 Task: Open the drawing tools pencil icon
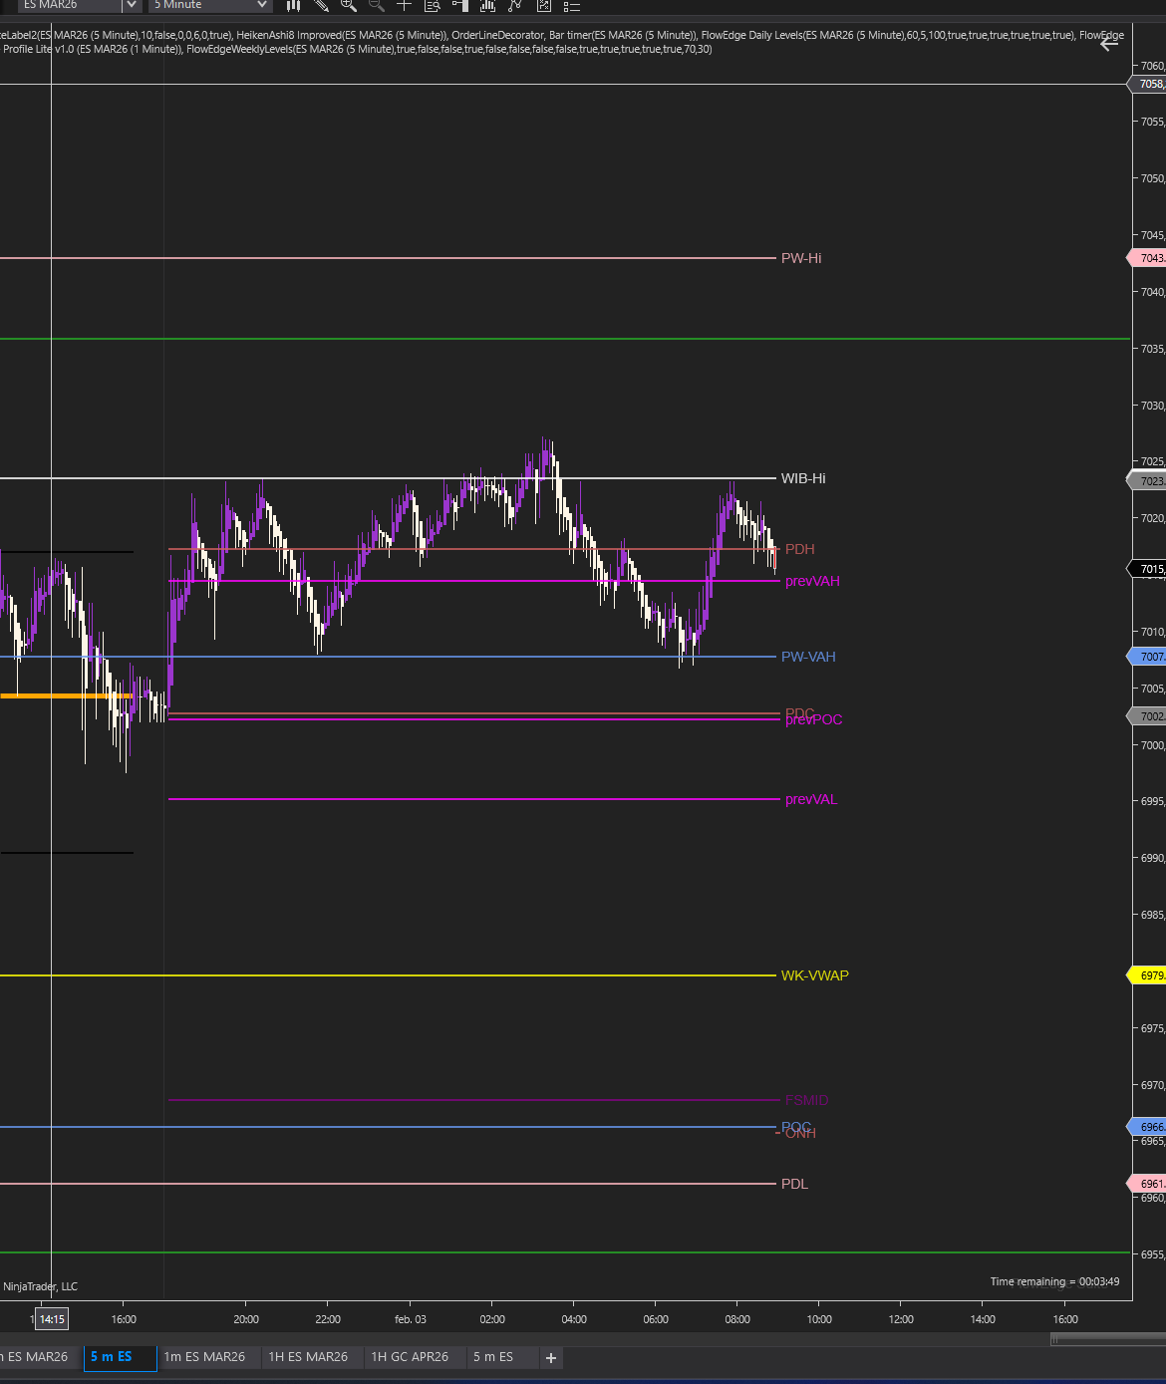320,7
